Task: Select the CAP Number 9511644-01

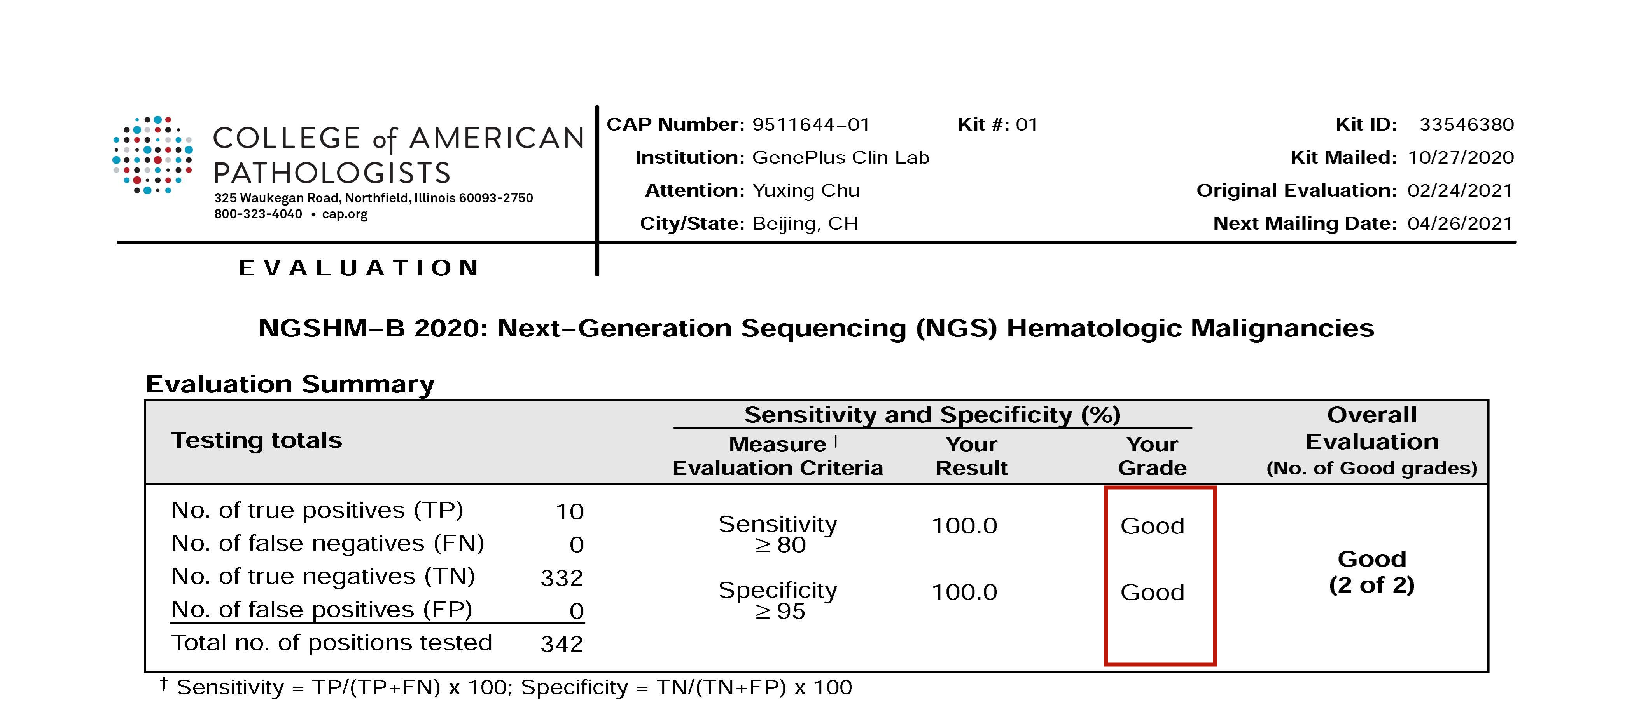Action: [811, 124]
